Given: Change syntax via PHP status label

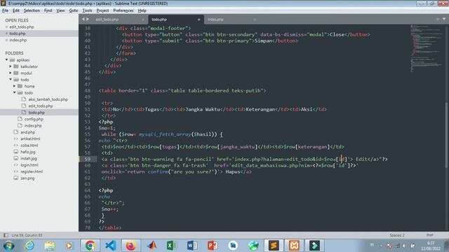Looking at the screenshot, I should (x=430, y=235).
